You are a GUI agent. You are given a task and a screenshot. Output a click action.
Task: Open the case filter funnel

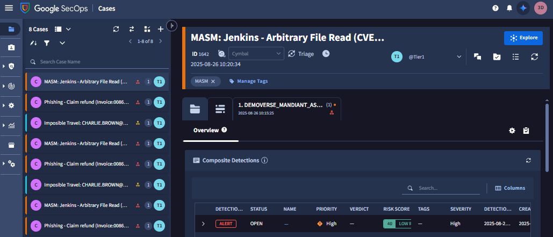coord(47,42)
